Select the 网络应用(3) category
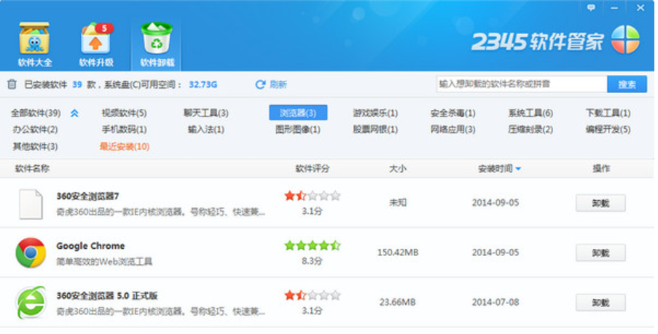 tap(453, 130)
